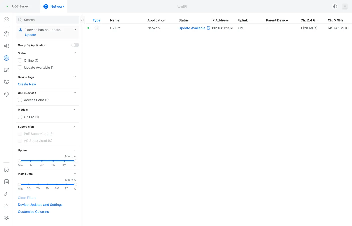Collapse the filter panel with arrow icon

[x=82, y=20]
